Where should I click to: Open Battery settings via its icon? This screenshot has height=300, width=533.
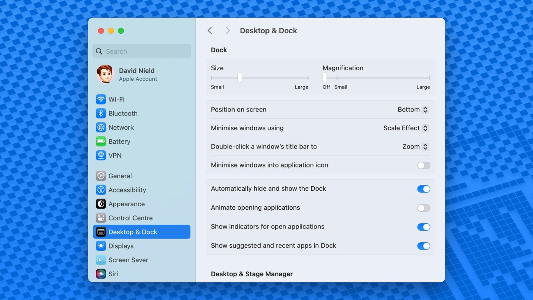[101, 141]
